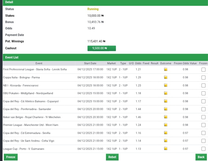Click the Market column header

pos(112,63)
